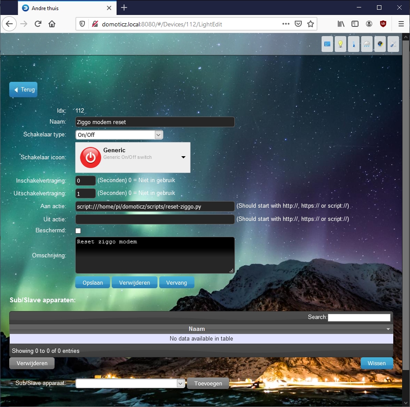Open the Library icon
This screenshot has width=410, height=407.
341,24
